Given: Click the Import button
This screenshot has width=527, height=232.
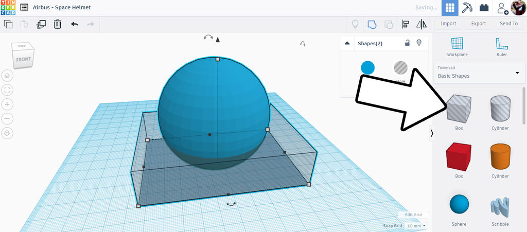Looking at the screenshot, I should [448, 24].
